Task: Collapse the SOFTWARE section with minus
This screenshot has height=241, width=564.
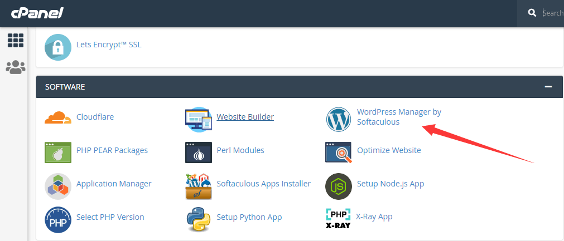Action: (548, 87)
